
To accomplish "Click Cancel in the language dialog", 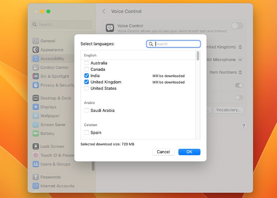I will click(x=163, y=152).
